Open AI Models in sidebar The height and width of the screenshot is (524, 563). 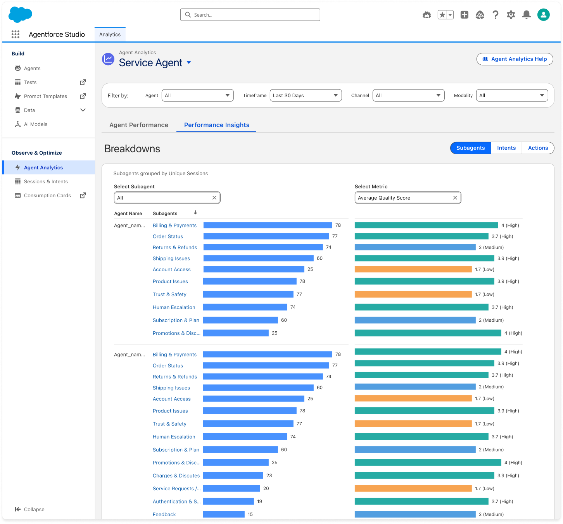pyautogui.click(x=36, y=124)
